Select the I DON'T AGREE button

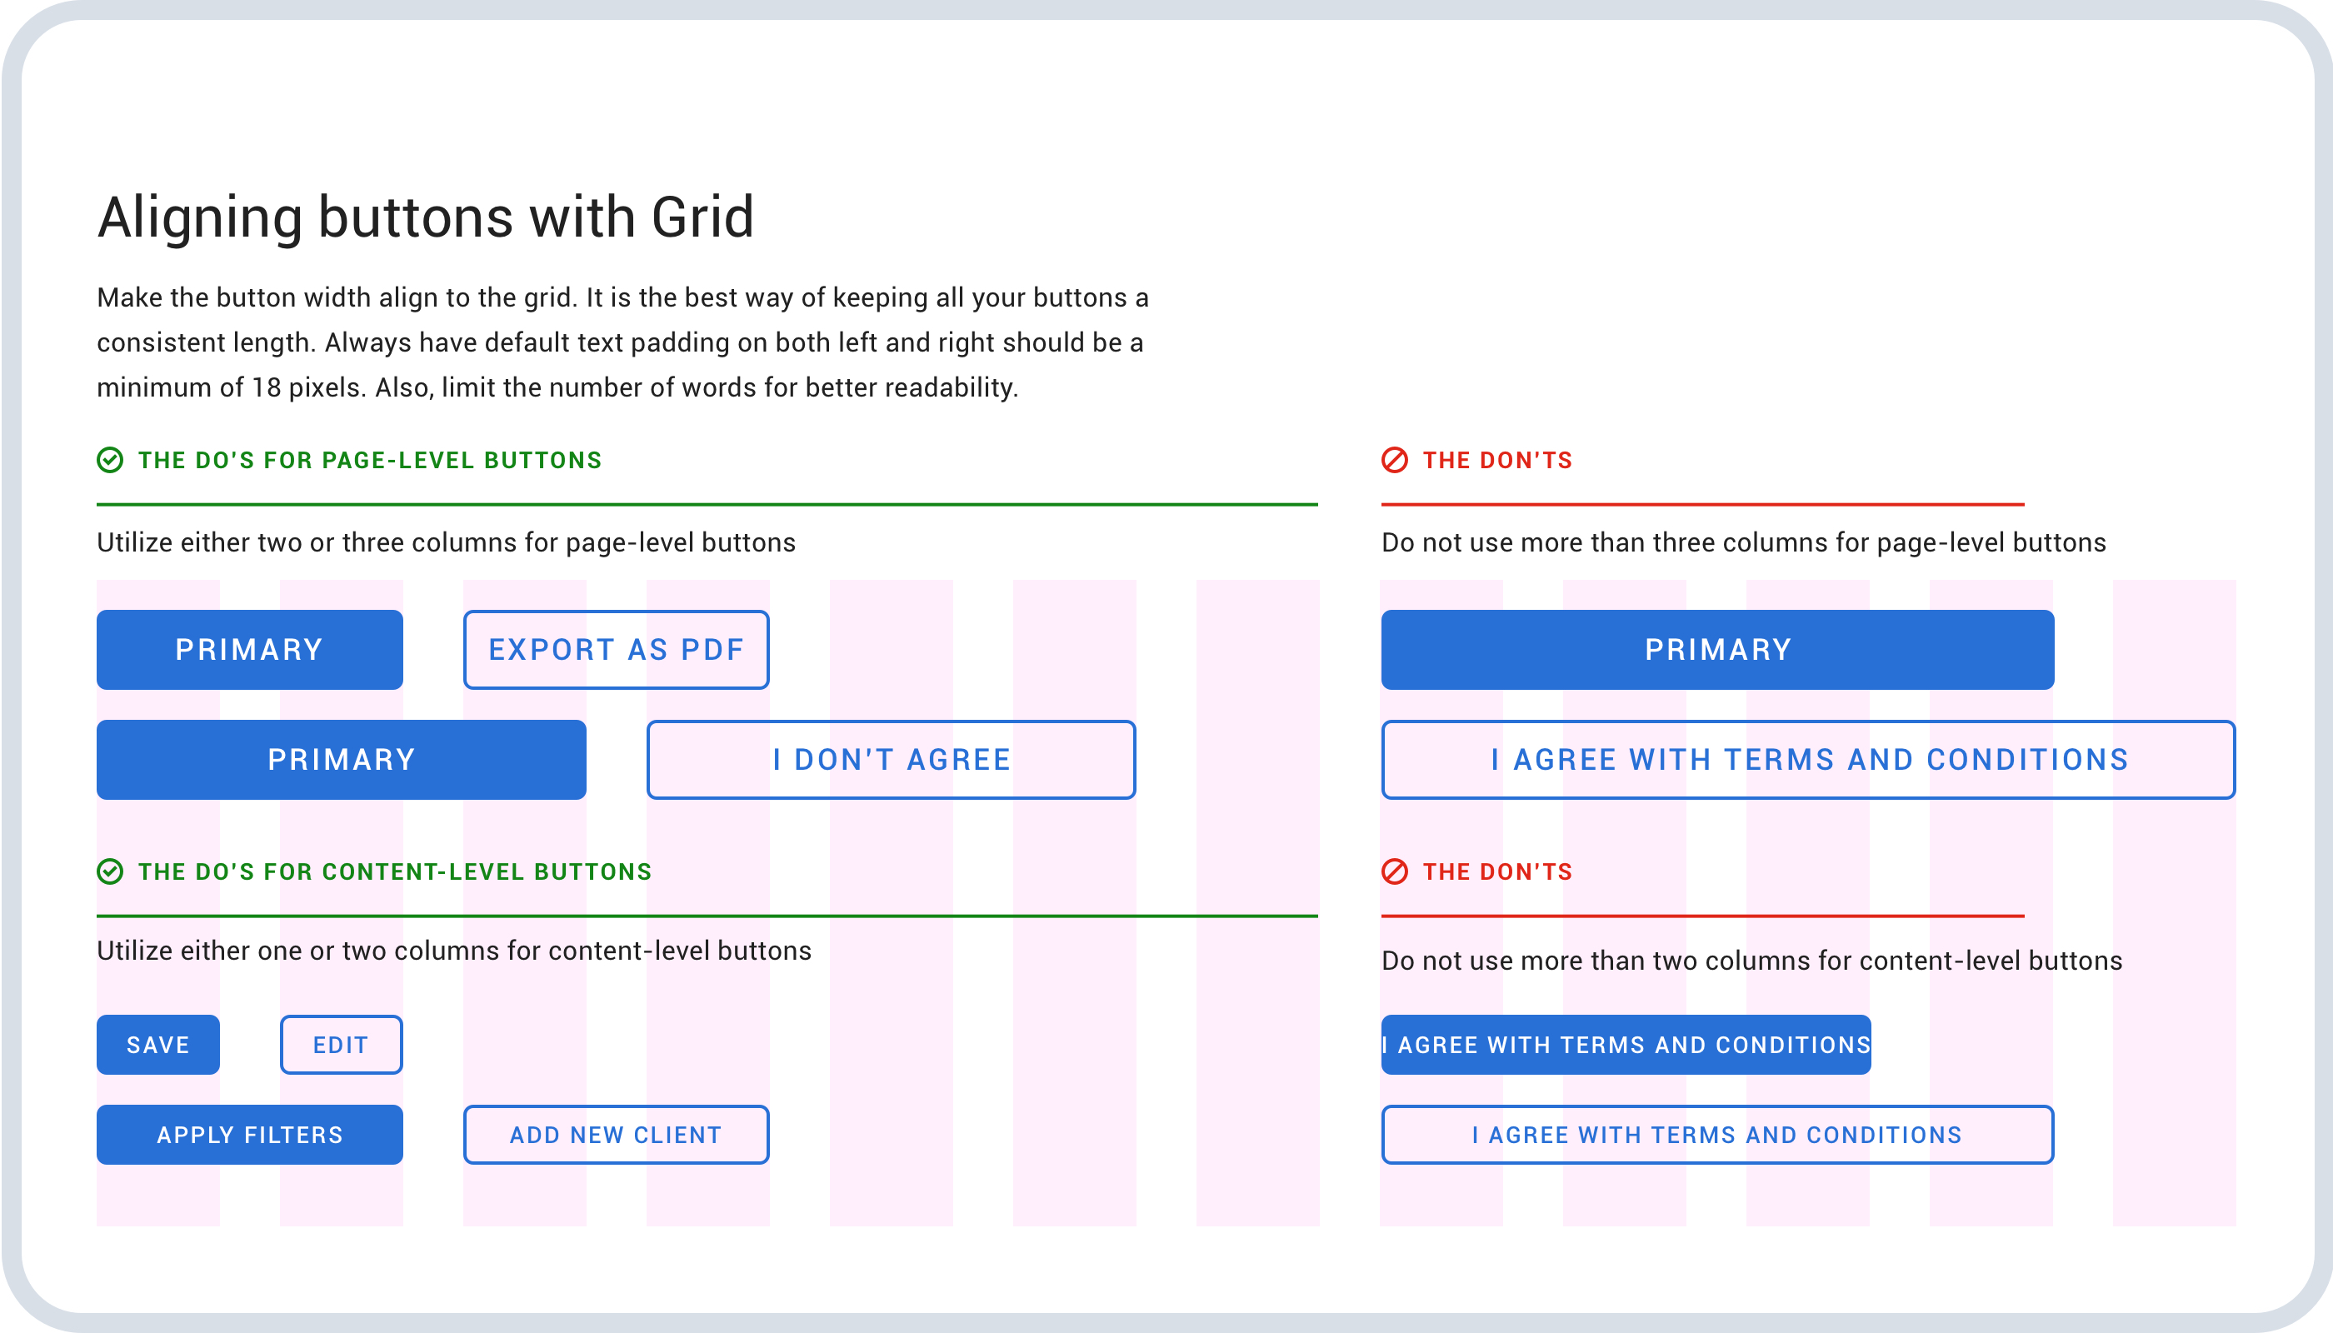tap(891, 760)
